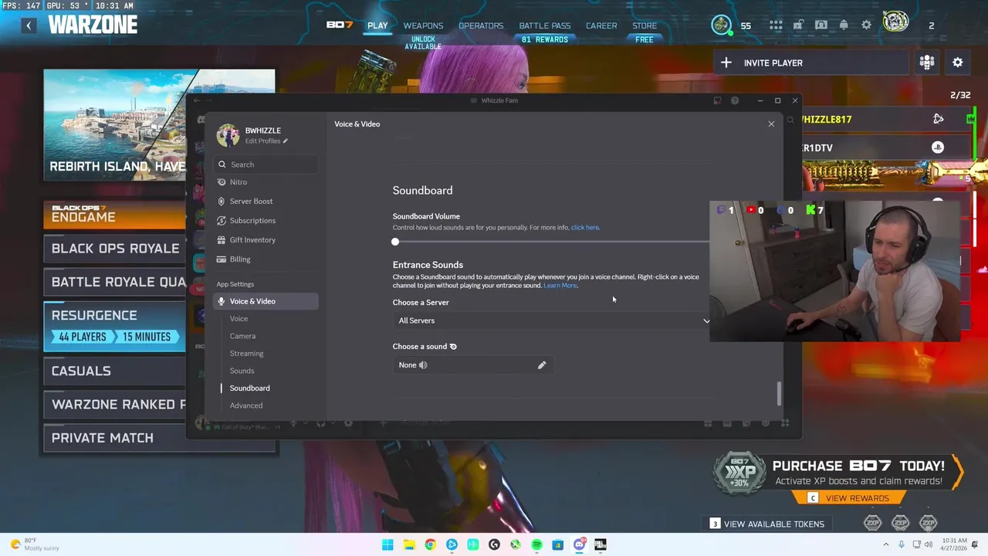
Task: Click Call of Duty icon in taskbar
Action: click(600, 544)
